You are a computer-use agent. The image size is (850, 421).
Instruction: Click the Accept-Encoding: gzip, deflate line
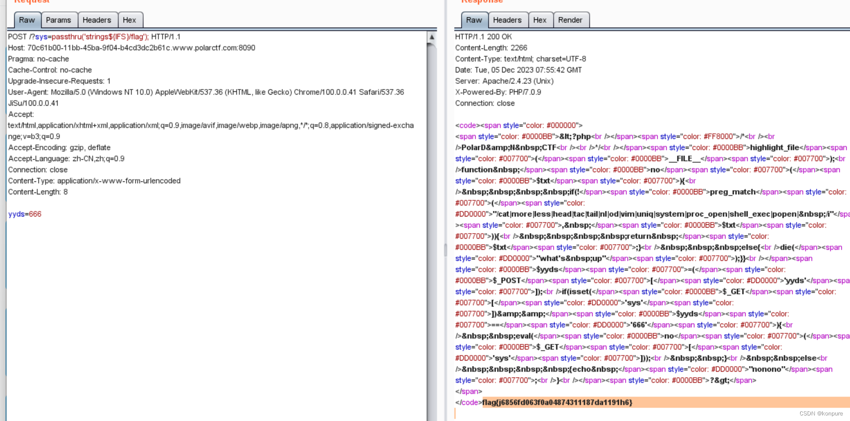pos(59,147)
